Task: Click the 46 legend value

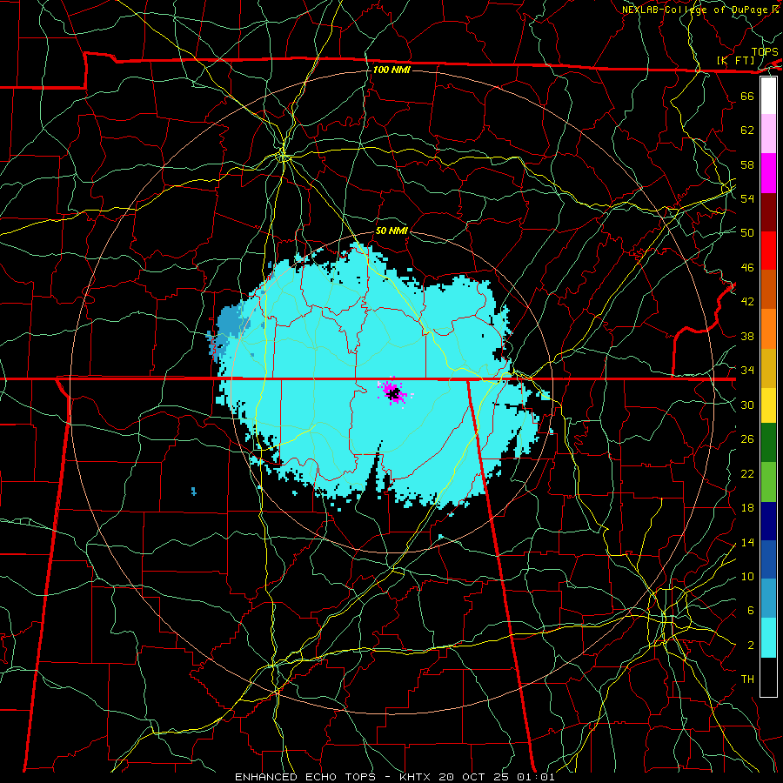Action: 747,267
